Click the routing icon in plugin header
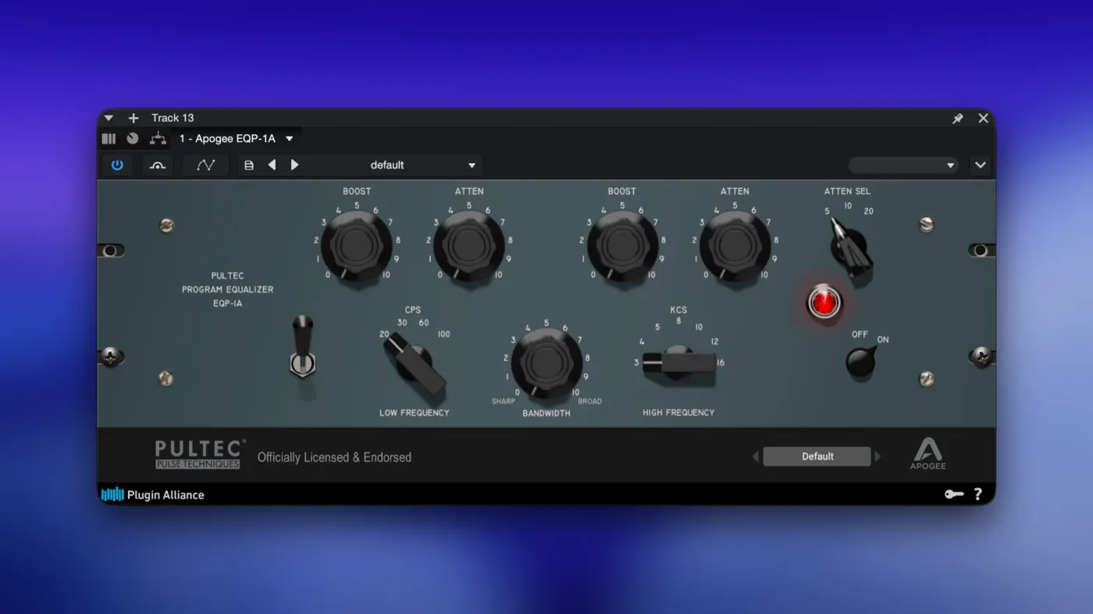This screenshot has width=1093, height=614. coord(158,139)
